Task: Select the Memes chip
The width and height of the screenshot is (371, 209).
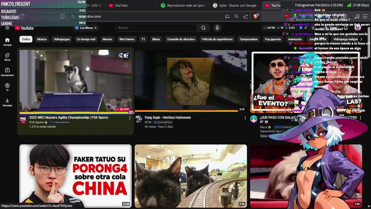Action: coord(107,39)
